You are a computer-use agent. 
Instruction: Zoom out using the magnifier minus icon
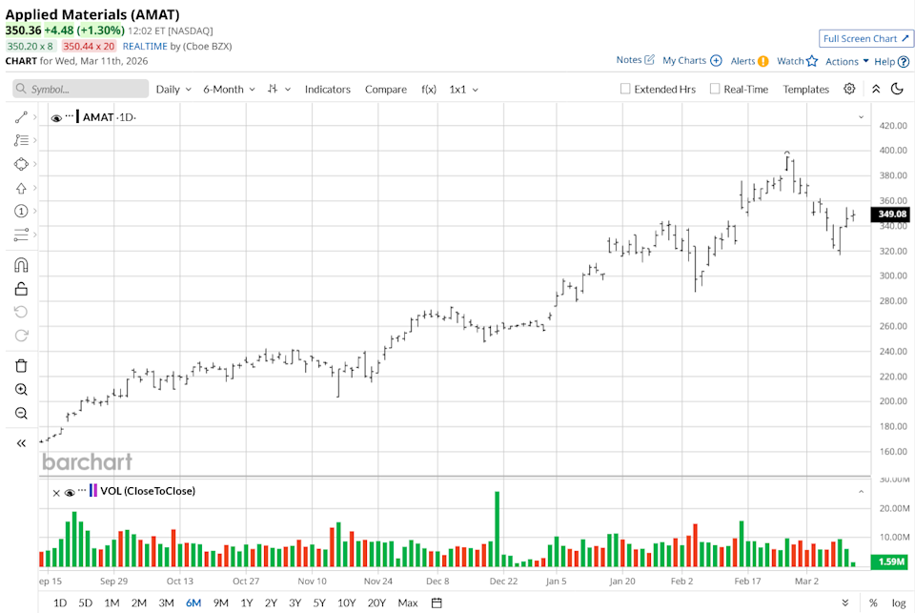21,414
